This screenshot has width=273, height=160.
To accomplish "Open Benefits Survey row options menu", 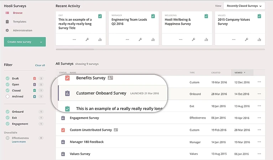I will tap(259, 82).
